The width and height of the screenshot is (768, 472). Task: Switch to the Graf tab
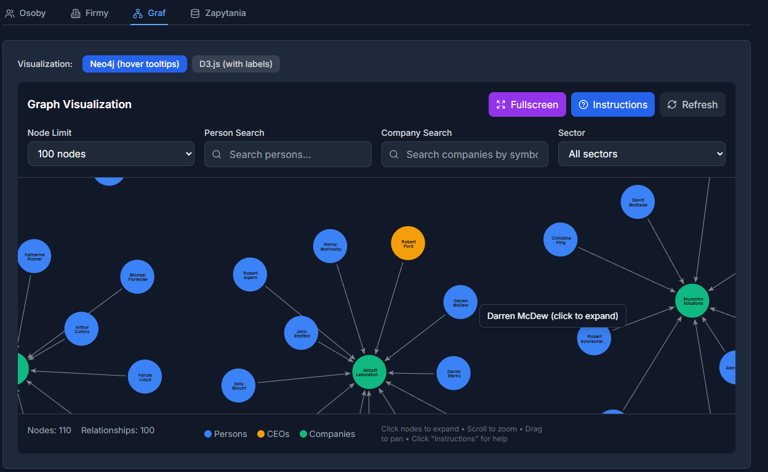(149, 13)
